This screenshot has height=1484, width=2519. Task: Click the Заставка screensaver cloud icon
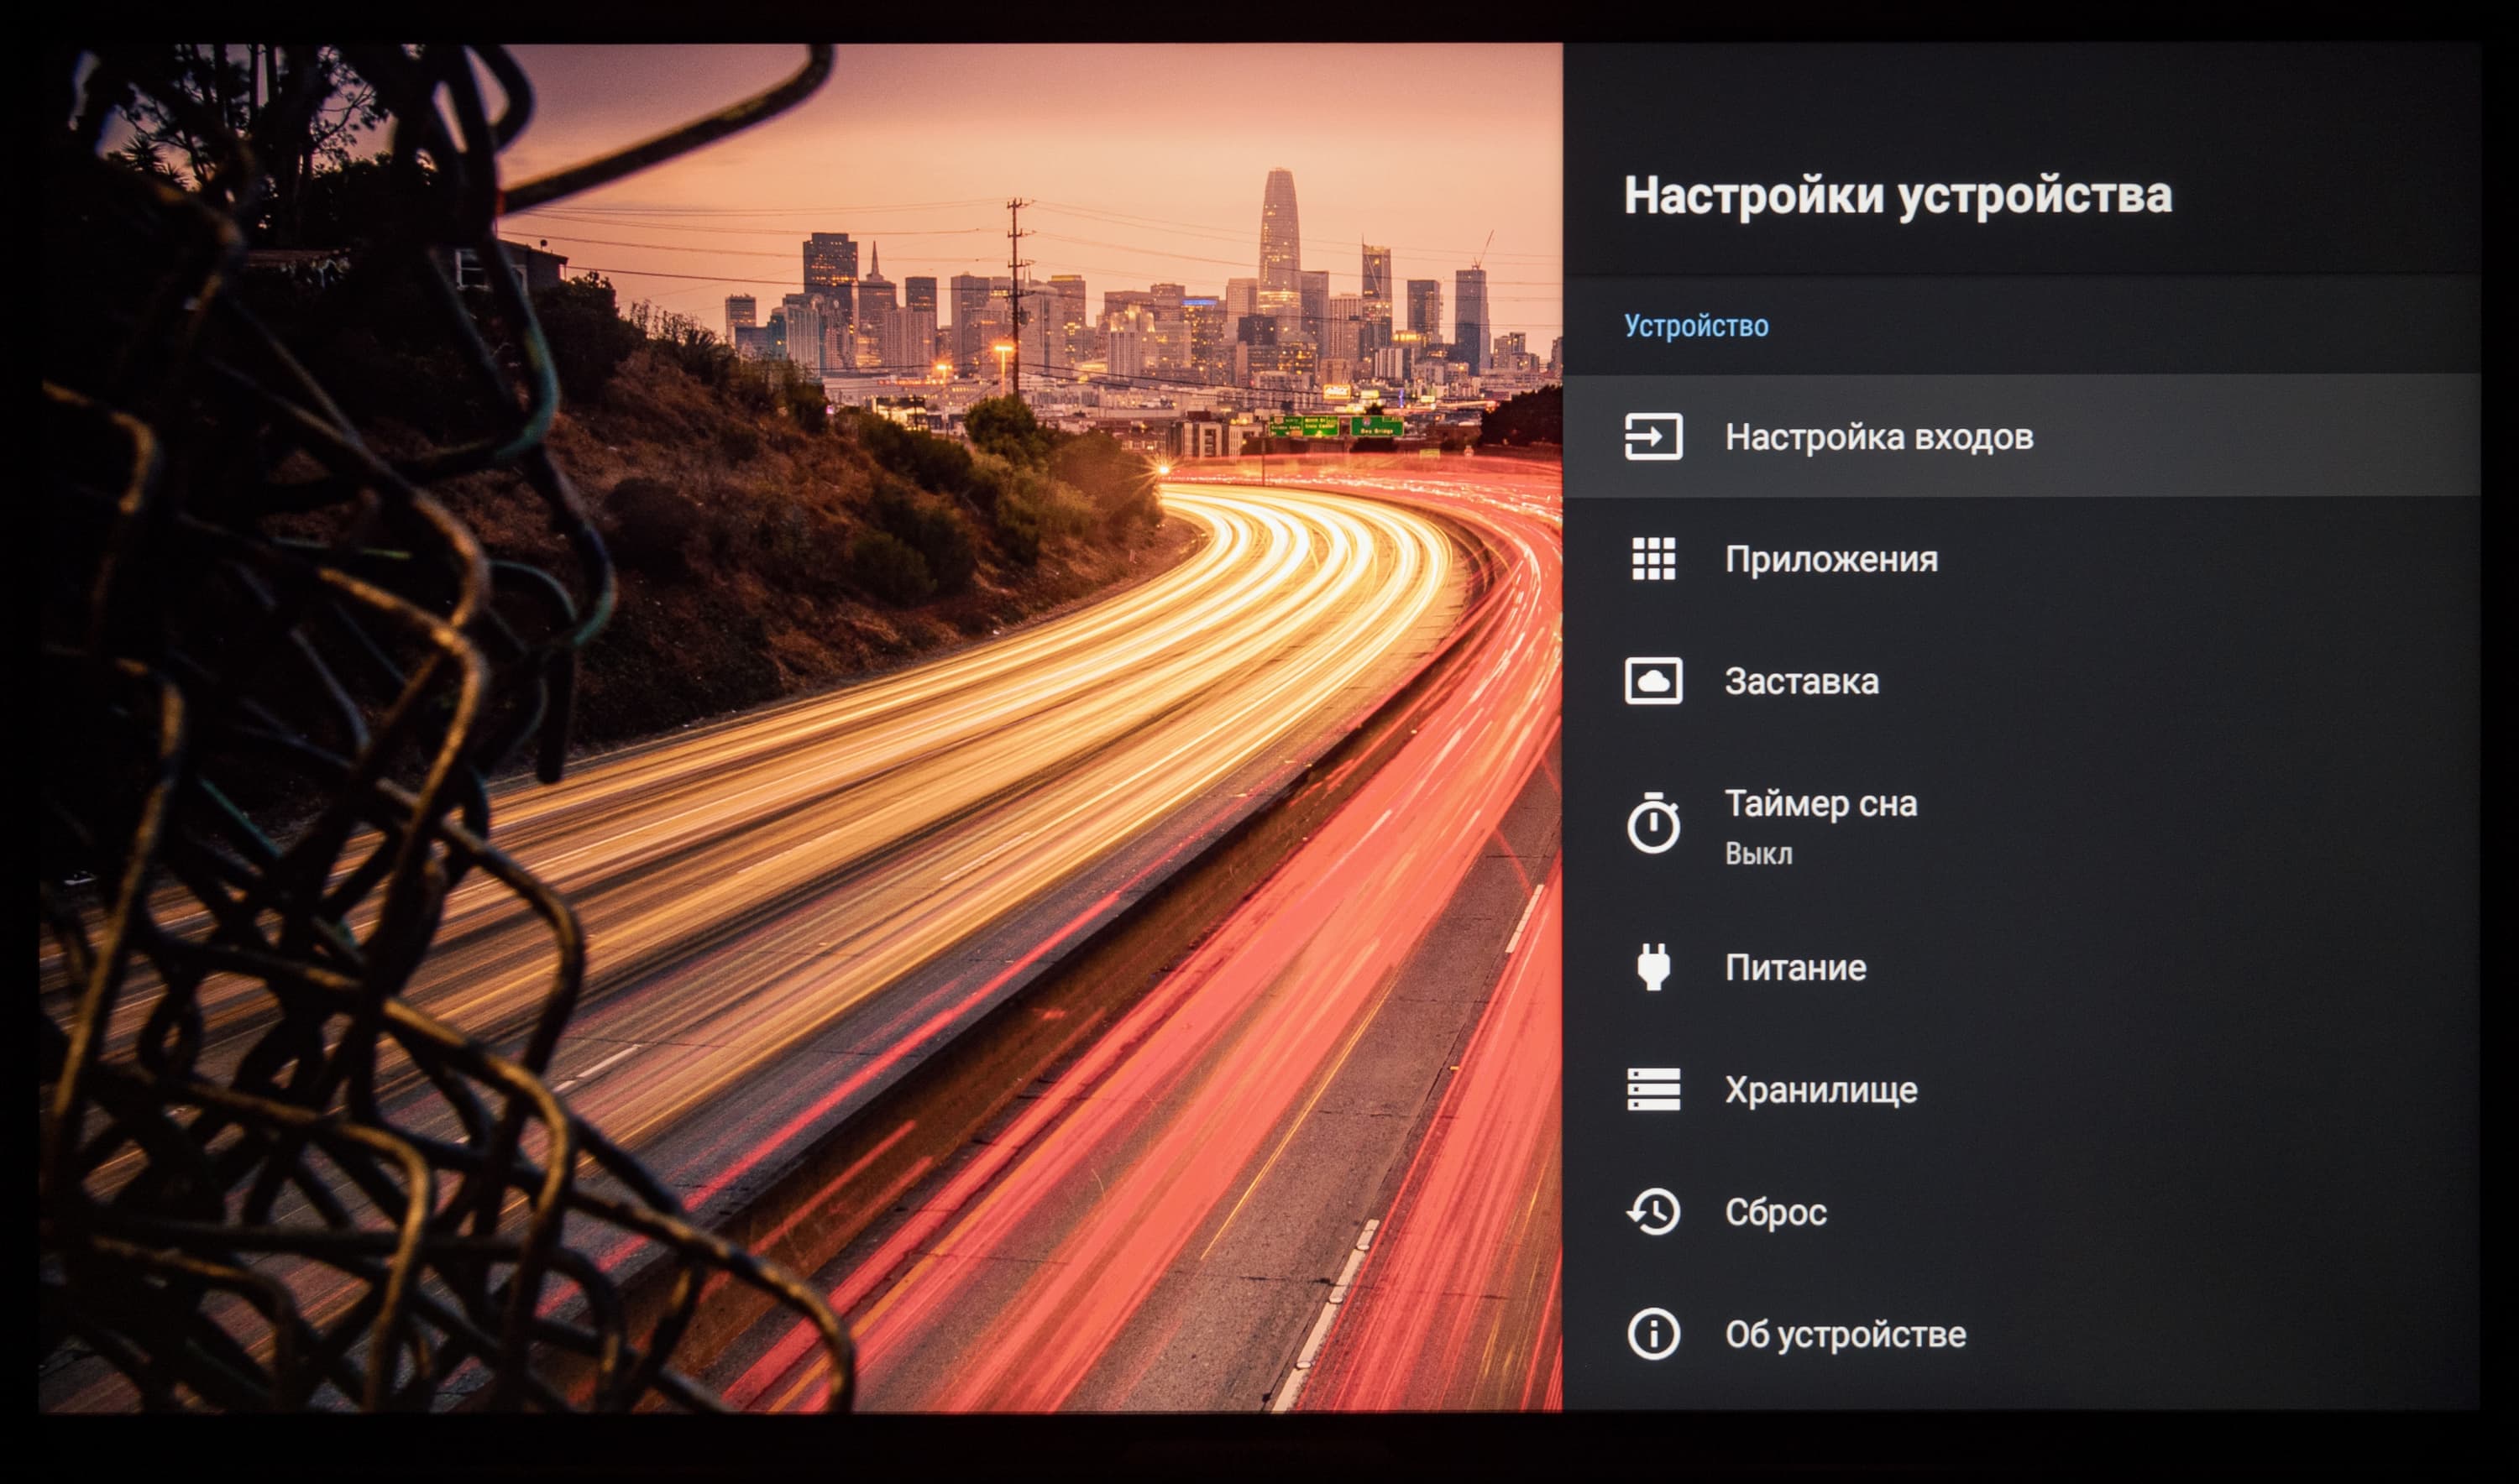coord(1652,681)
